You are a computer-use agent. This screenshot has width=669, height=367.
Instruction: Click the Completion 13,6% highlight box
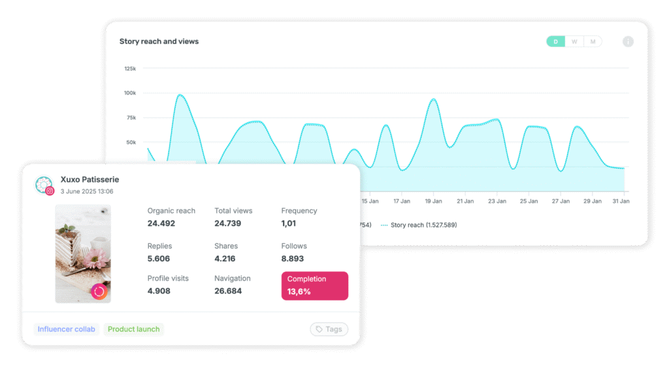click(314, 286)
